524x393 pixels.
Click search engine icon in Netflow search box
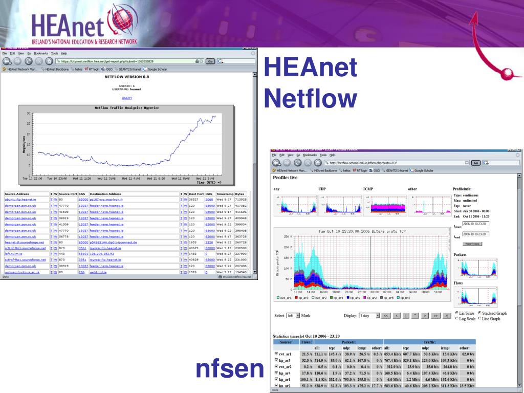click(x=220, y=61)
